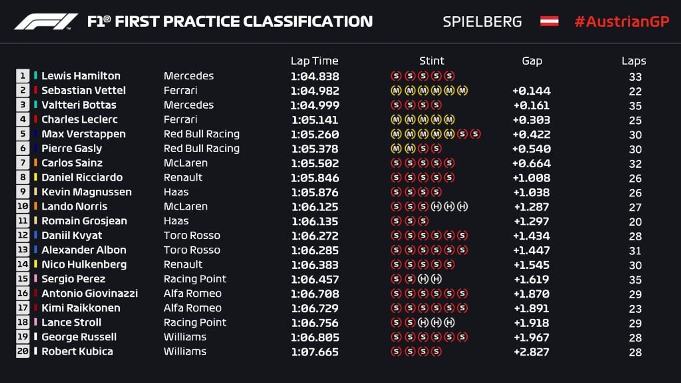Click the position 20 number box
This screenshot has height=383, width=681.
click(x=23, y=351)
